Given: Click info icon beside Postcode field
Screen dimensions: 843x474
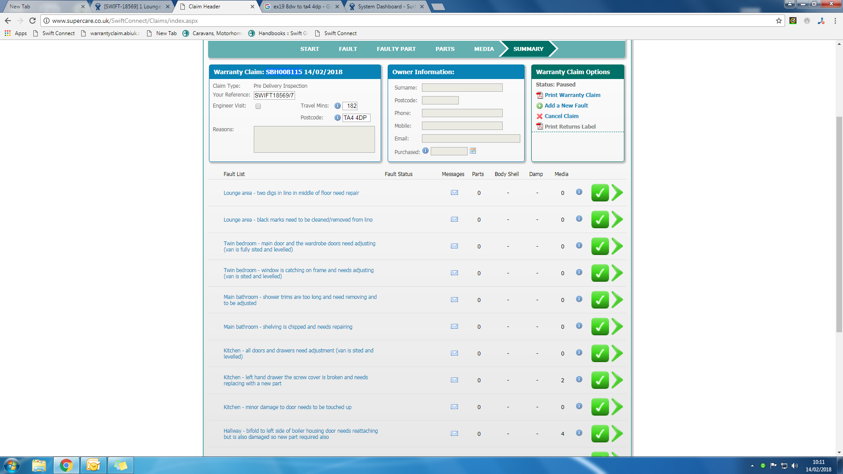Looking at the screenshot, I should pos(338,118).
